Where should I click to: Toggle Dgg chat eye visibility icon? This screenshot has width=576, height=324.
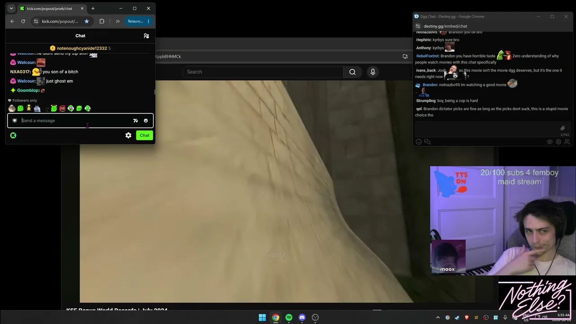(x=549, y=142)
